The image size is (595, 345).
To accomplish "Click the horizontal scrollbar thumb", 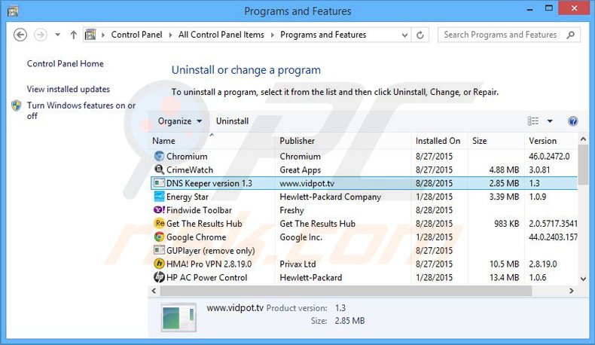I will (346, 291).
